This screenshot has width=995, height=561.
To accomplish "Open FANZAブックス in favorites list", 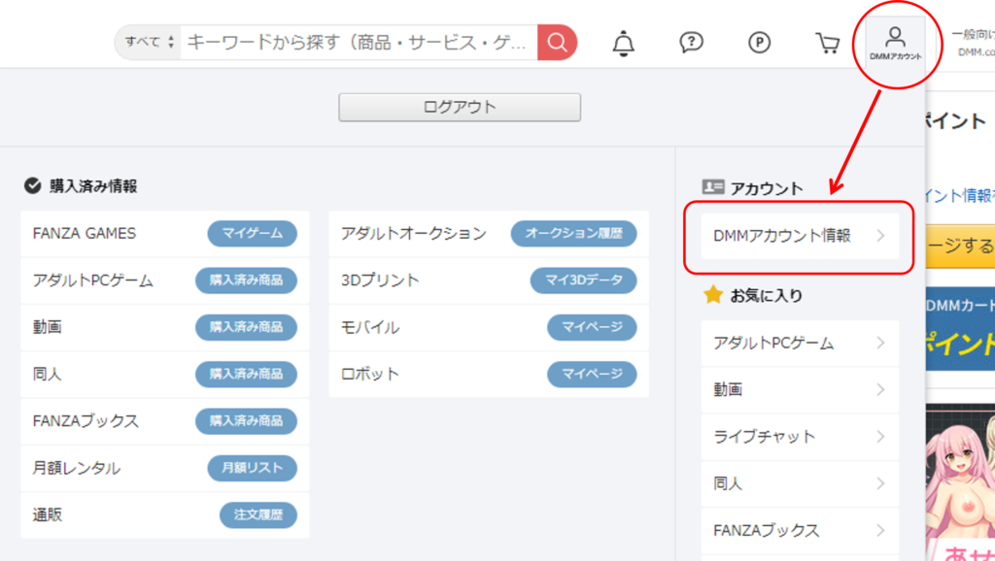I will tap(799, 531).
